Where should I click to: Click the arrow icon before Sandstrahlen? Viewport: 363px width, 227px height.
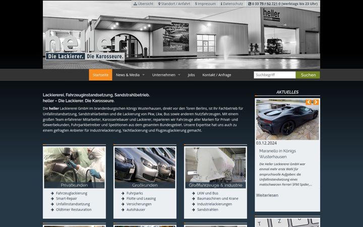click(194, 210)
